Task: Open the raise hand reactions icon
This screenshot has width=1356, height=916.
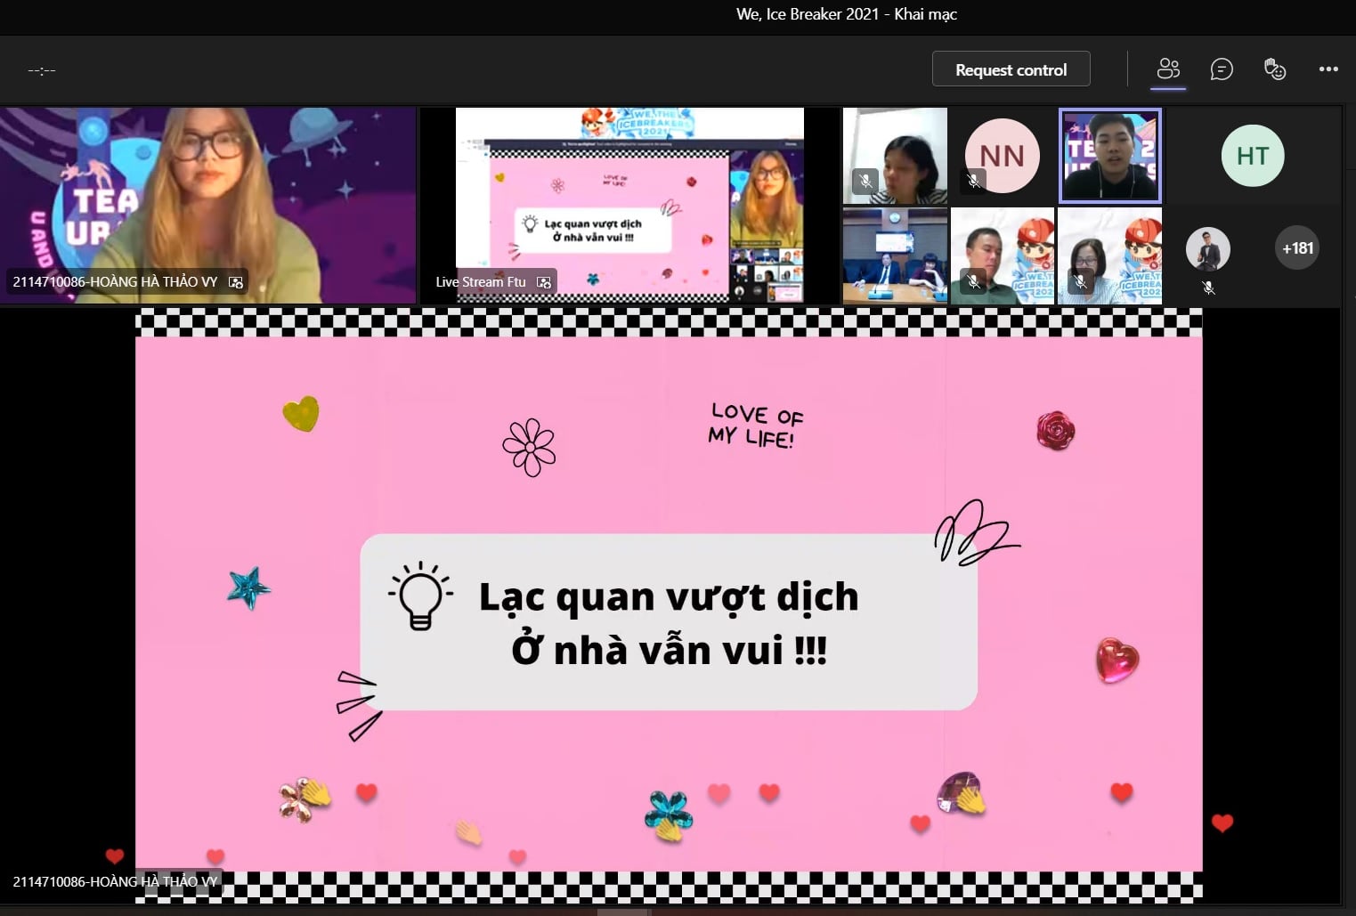Action: coord(1275,69)
